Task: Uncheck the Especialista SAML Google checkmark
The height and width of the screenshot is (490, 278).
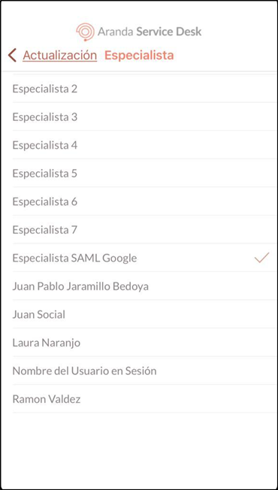Action: click(x=261, y=258)
